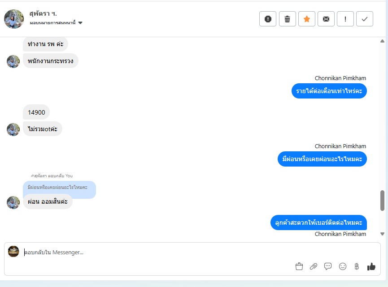Attach a file with paperclip icon
The width and height of the screenshot is (388, 287).
(x=314, y=266)
